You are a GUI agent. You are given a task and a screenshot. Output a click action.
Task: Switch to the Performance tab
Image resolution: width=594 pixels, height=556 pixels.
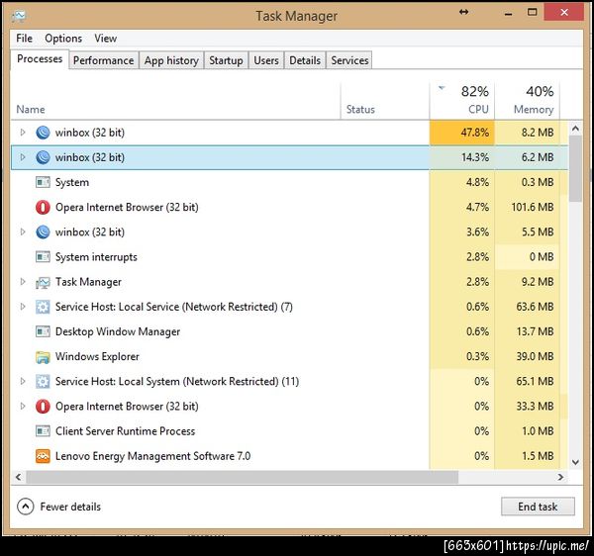click(x=103, y=60)
